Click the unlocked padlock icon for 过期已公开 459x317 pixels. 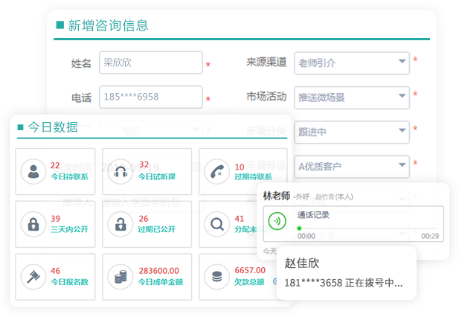pyautogui.click(x=122, y=224)
